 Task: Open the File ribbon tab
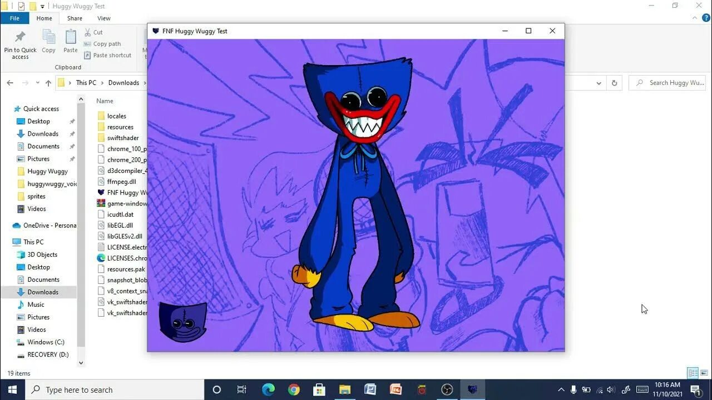[14, 18]
